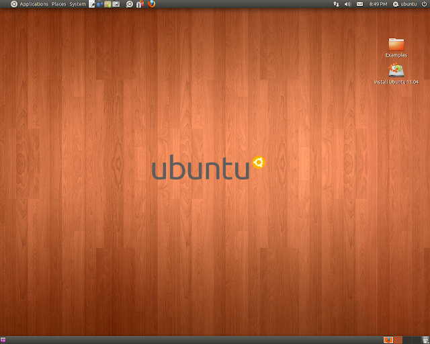Click the grey circular Ubuntu launcher icon
This screenshot has height=344, width=430.
[129, 4]
